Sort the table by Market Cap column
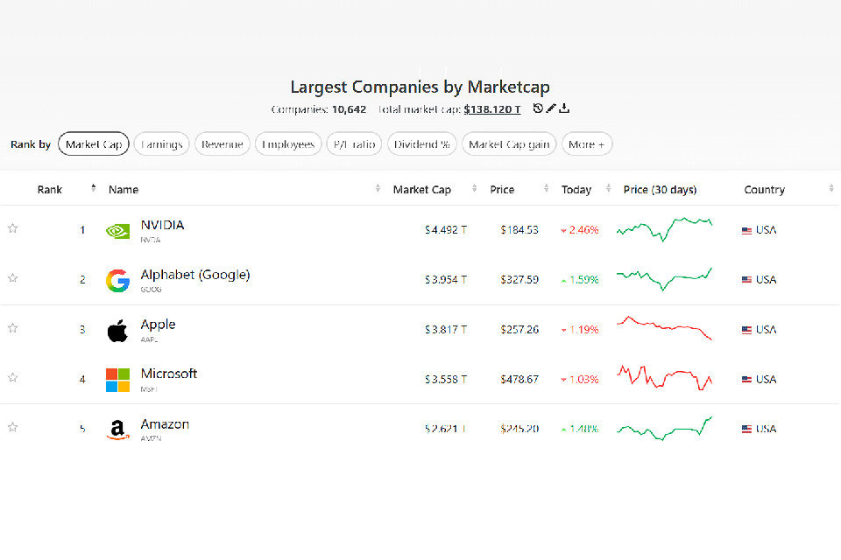841x560 pixels. (422, 190)
